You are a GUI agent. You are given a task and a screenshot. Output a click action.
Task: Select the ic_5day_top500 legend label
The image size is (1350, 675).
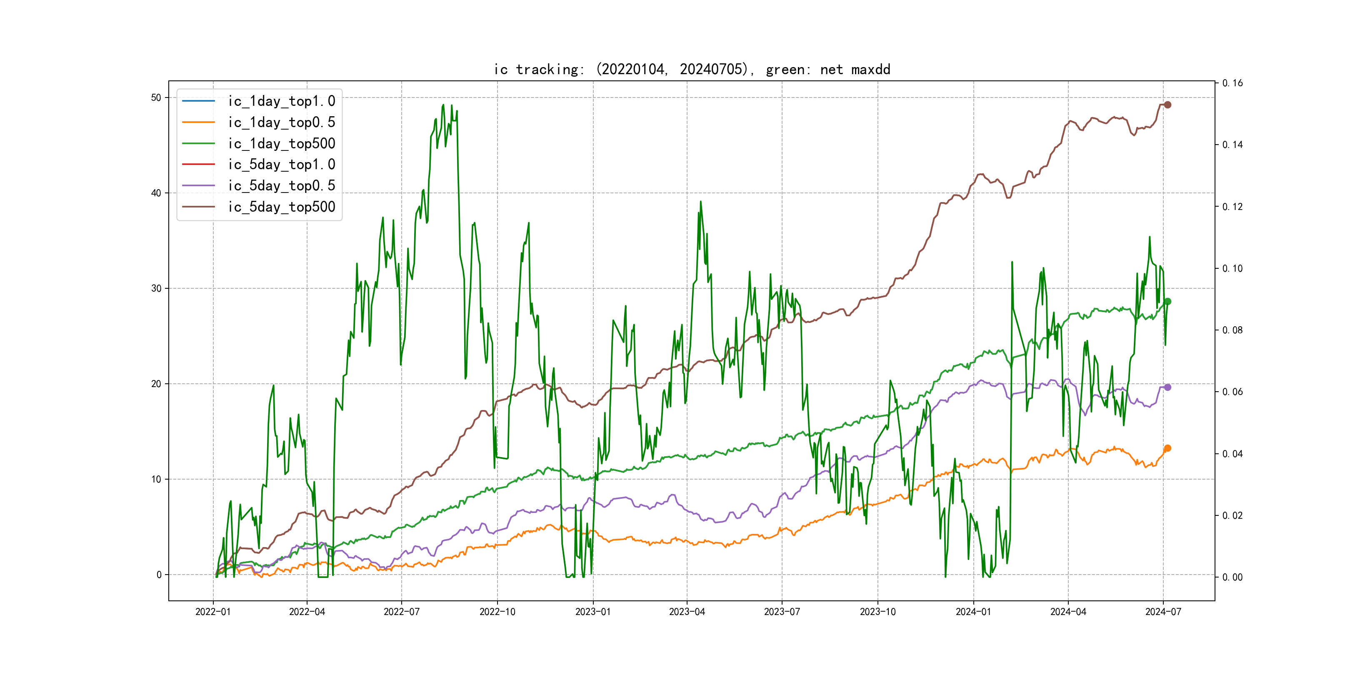coord(281,207)
